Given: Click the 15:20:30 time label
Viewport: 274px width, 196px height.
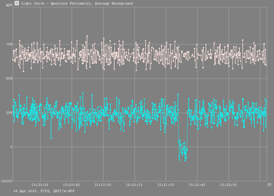Looking at the screenshot, I should pyautogui.click(x=40, y=185).
